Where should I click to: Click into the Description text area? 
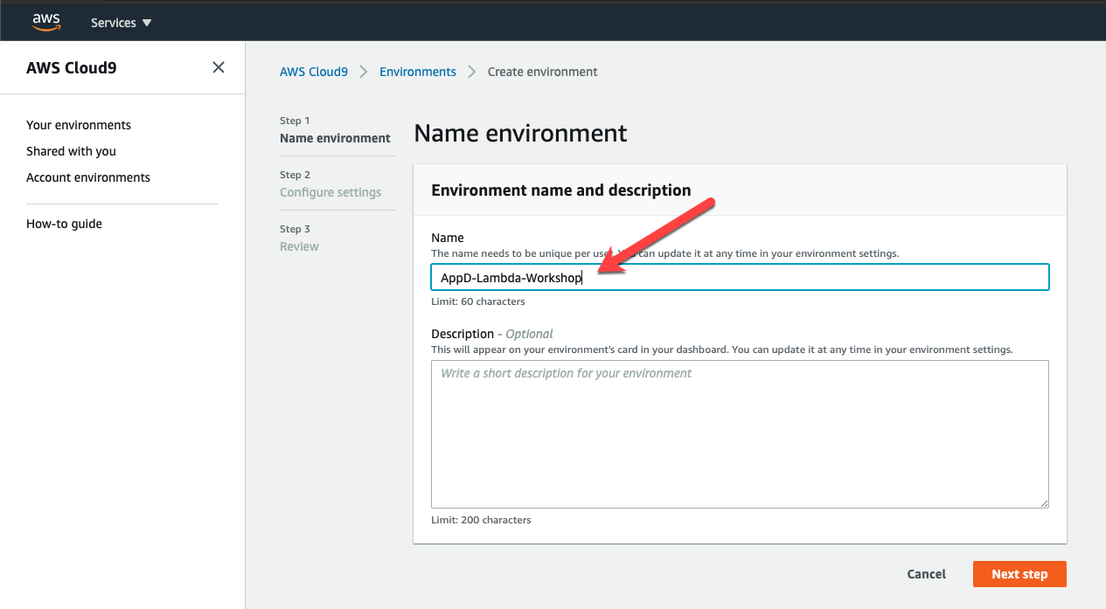click(x=739, y=434)
